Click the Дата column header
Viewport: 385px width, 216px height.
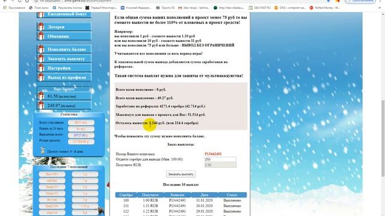[x=205, y=195]
